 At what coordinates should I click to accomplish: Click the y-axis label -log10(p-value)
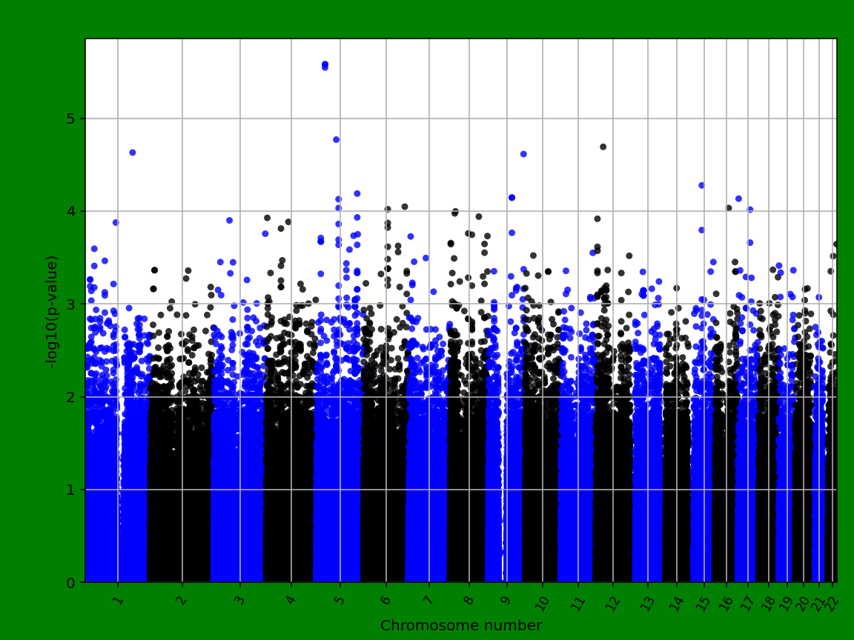pos(50,311)
